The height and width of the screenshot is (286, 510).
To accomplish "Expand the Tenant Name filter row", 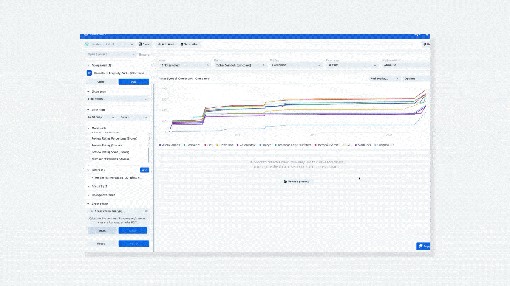I will (x=92, y=177).
